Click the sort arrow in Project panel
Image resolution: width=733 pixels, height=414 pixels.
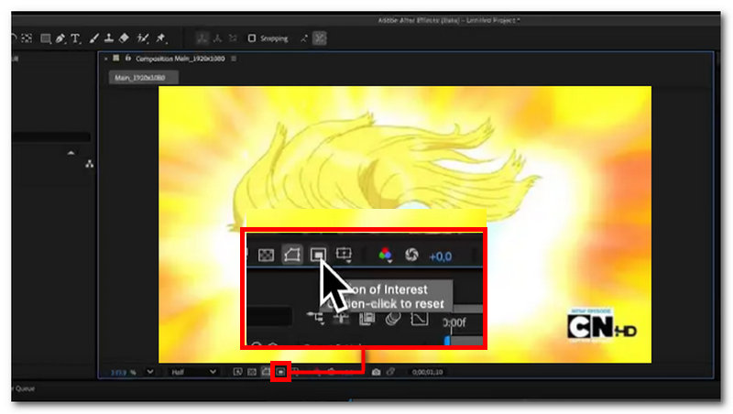click(x=71, y=153)
